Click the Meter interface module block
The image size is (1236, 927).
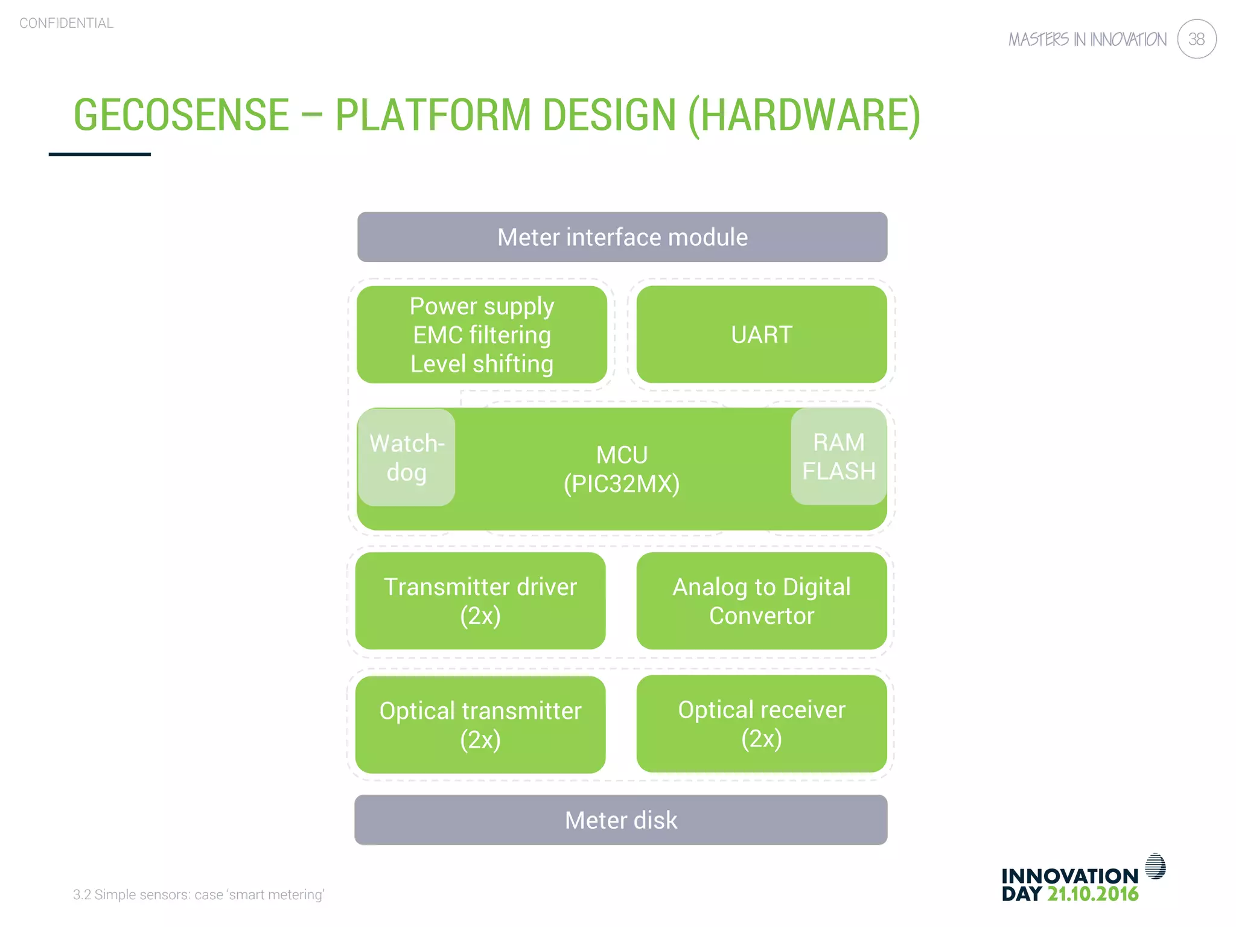622,237
